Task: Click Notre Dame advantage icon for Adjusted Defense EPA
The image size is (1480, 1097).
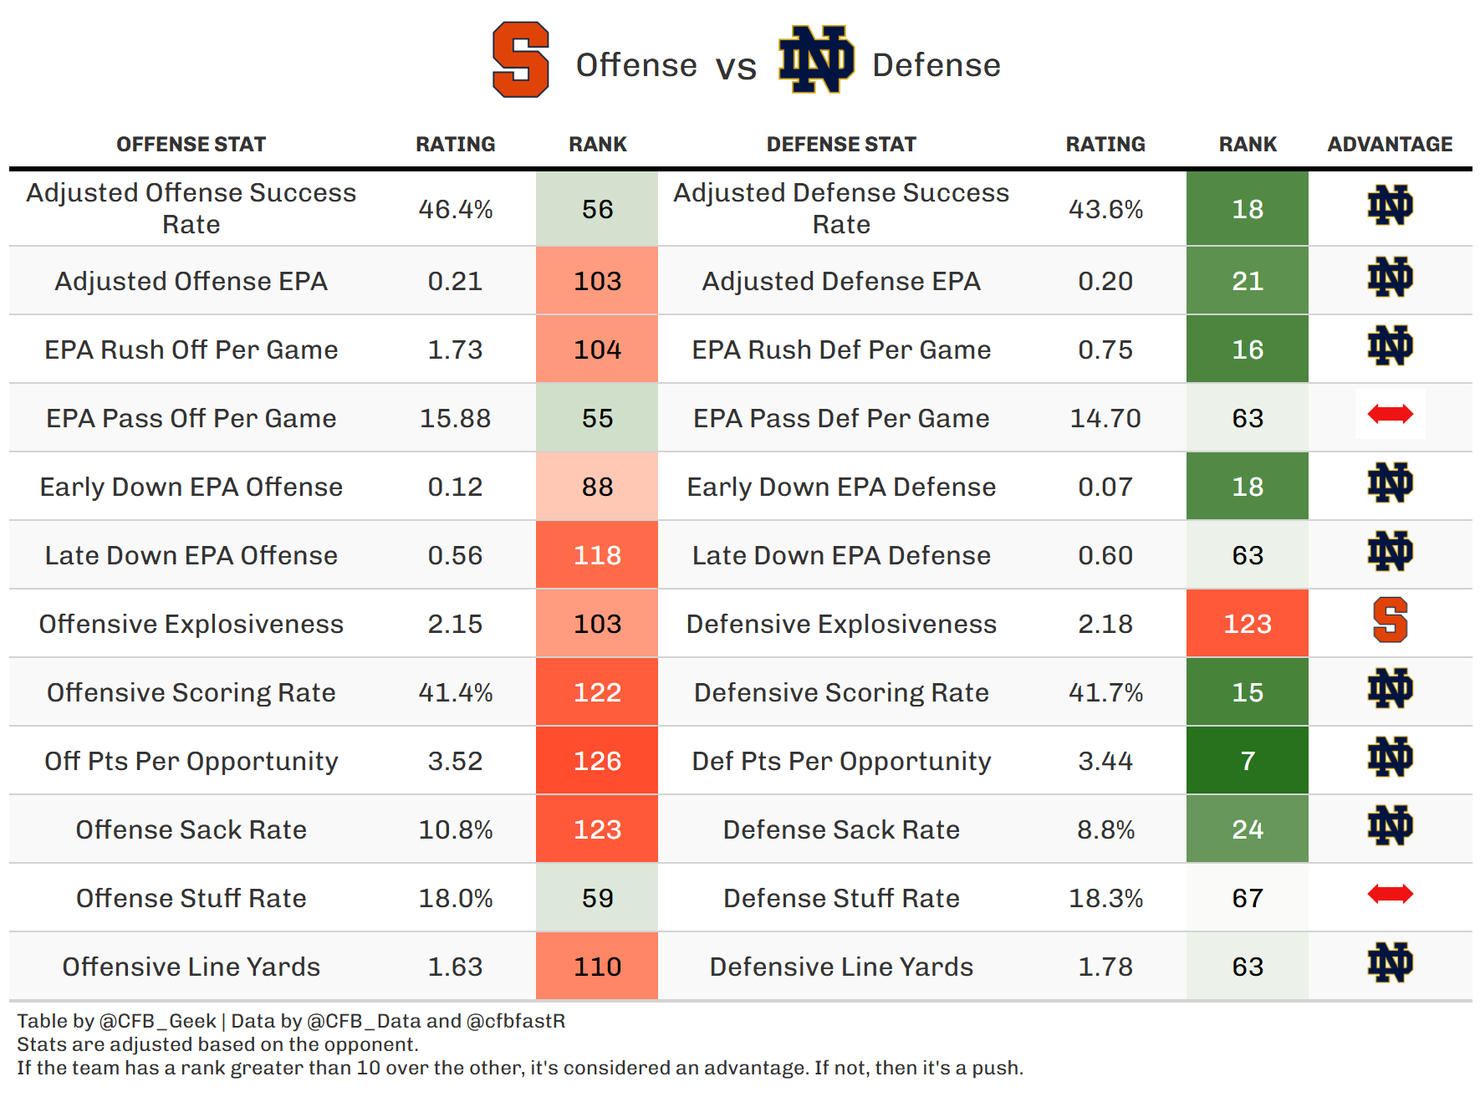Action: tap(1390, 278)
